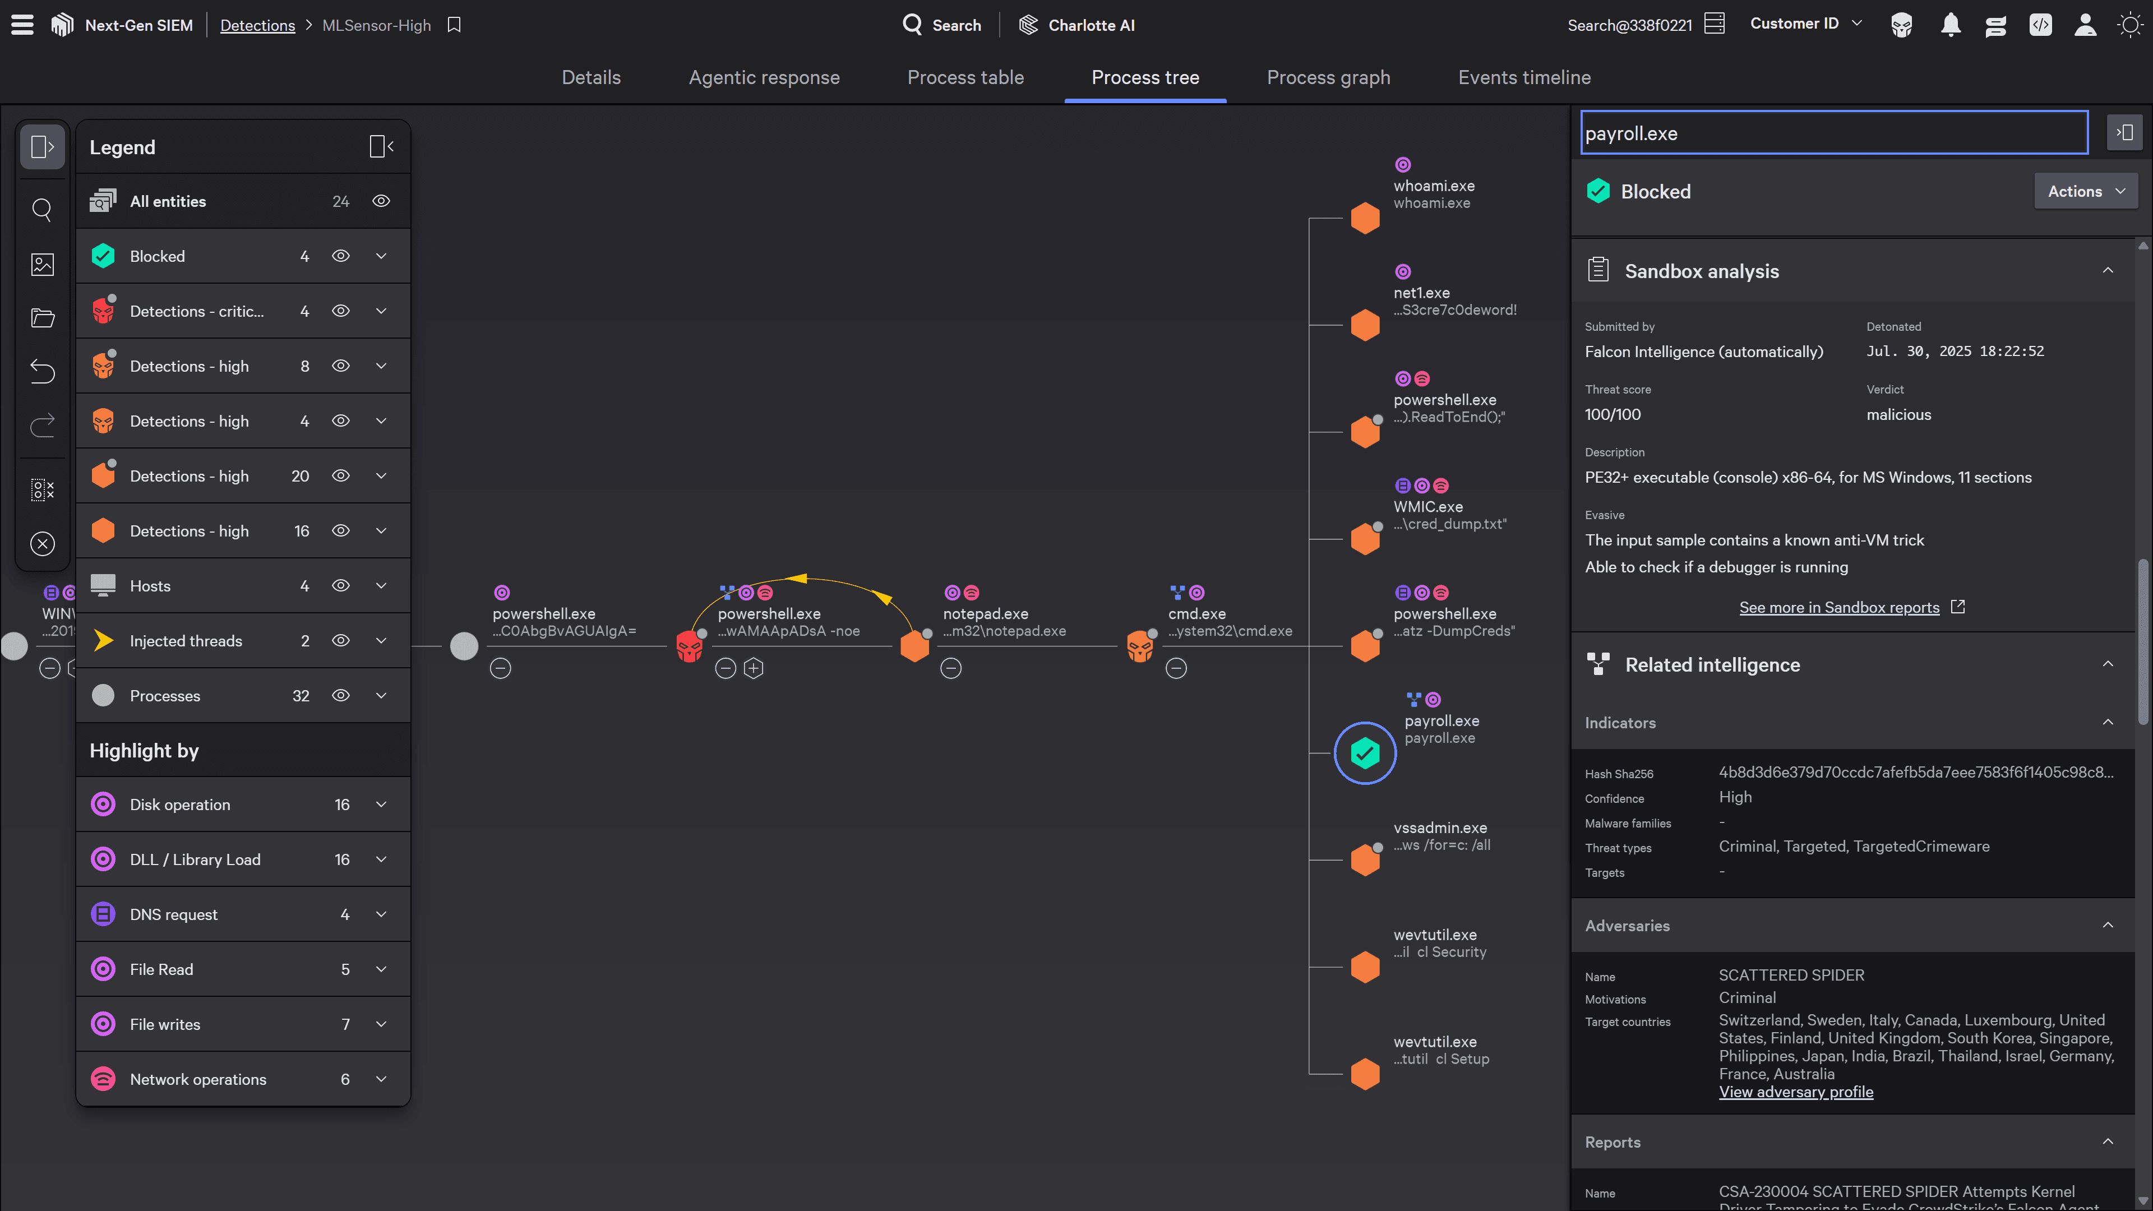Toggle visibility of Injected threads
This screenshot has width=2153, height=1211.
tap(341, 641)
